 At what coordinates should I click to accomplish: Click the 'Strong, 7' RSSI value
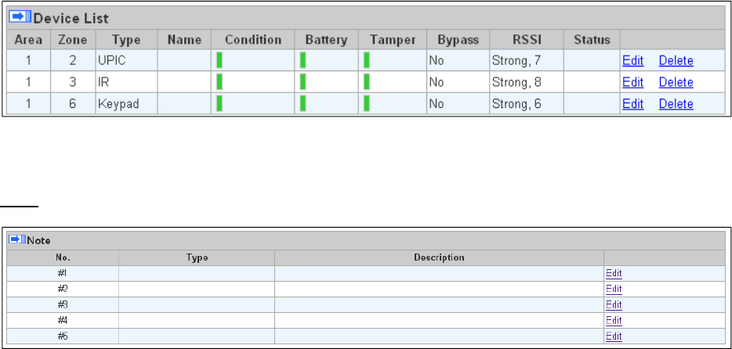click(516, 60)
